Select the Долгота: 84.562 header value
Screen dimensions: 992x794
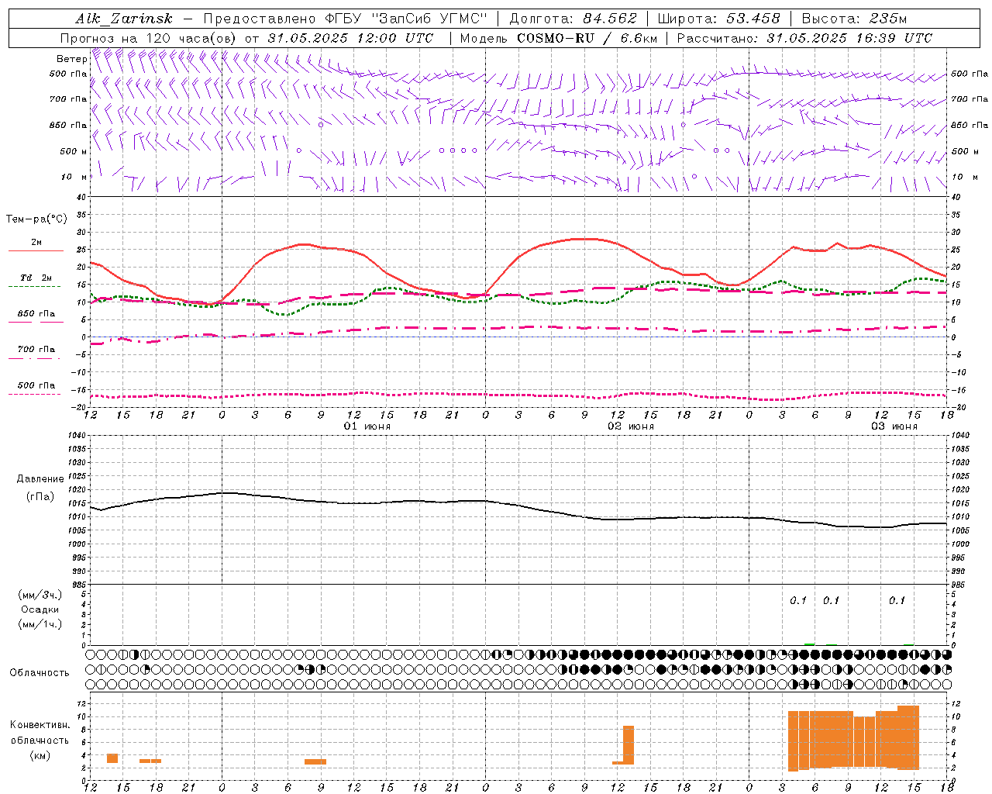tap(573, 19)
